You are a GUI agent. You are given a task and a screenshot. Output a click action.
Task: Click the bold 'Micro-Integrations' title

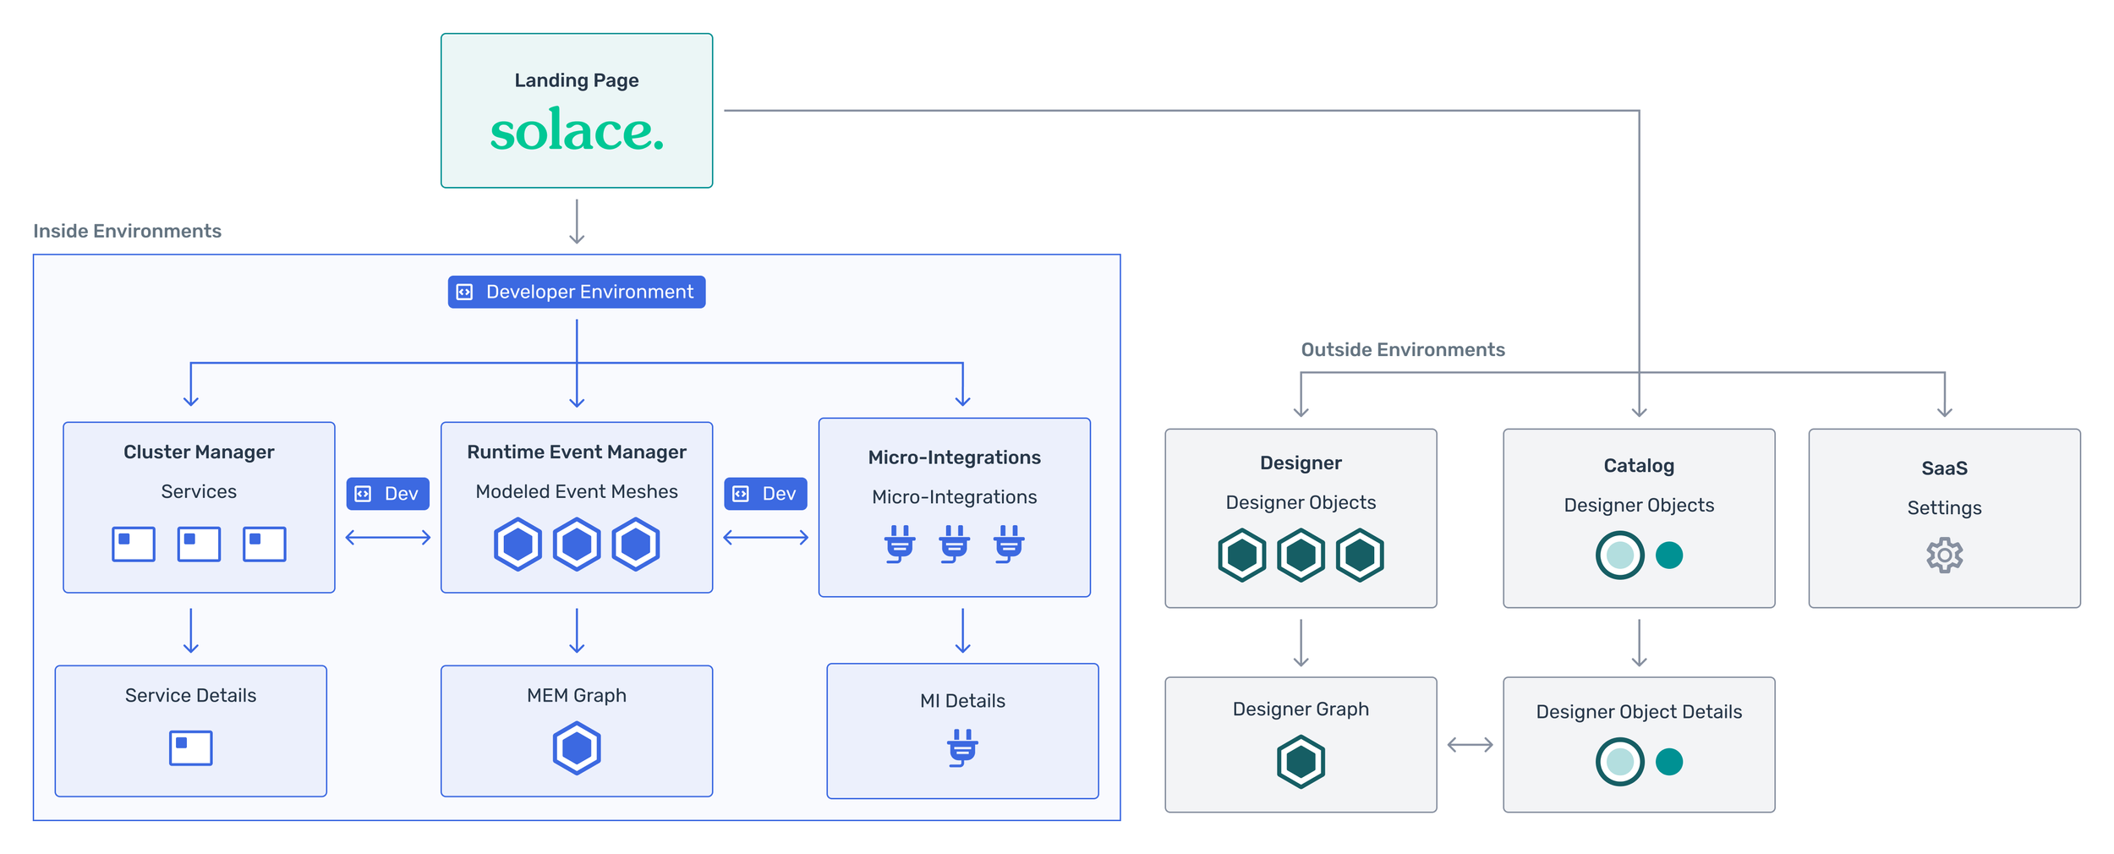(x=955, y=457)
